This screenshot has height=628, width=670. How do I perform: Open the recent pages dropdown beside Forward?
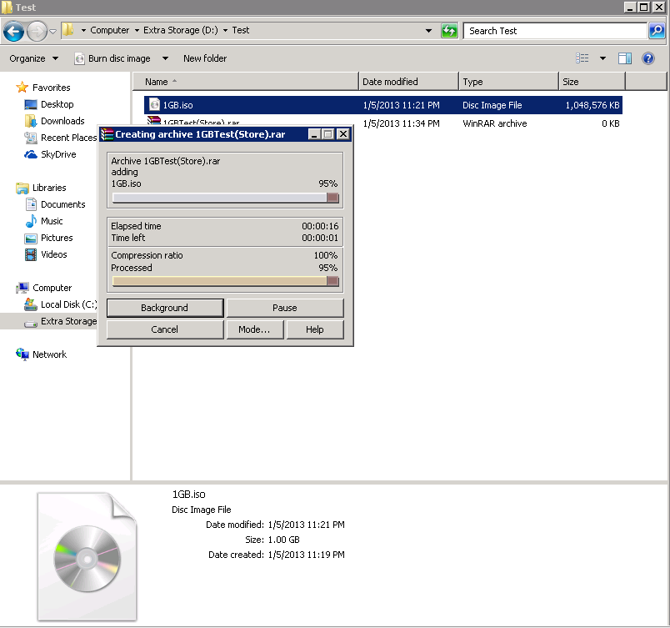pos(53,31)
